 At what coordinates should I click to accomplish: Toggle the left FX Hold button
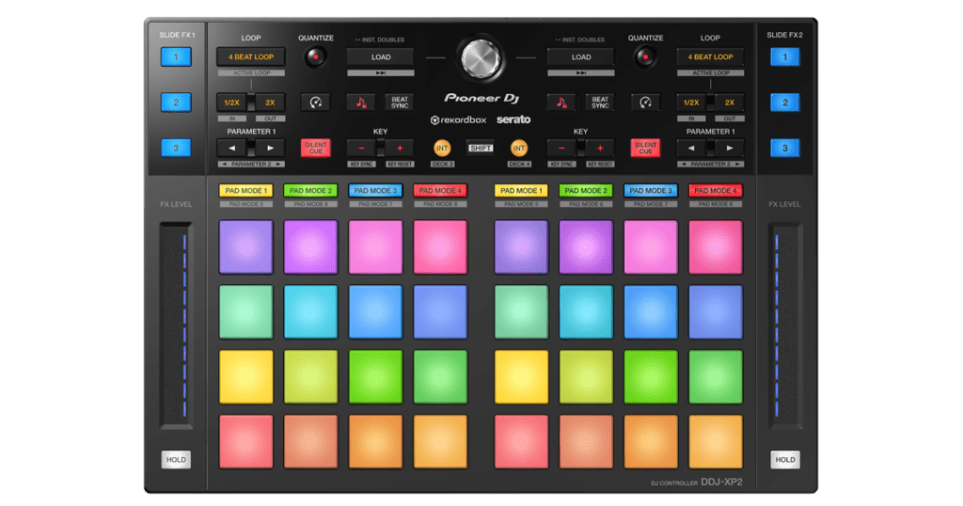click(175, 460)
